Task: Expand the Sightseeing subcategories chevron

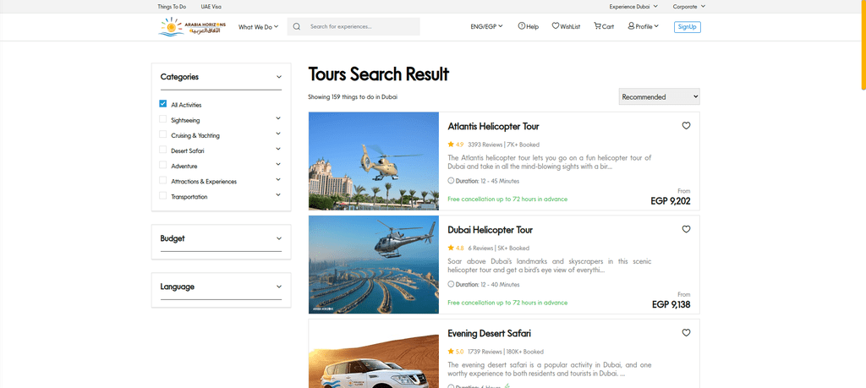Action: pyautogui.click(x=278, y=118)
